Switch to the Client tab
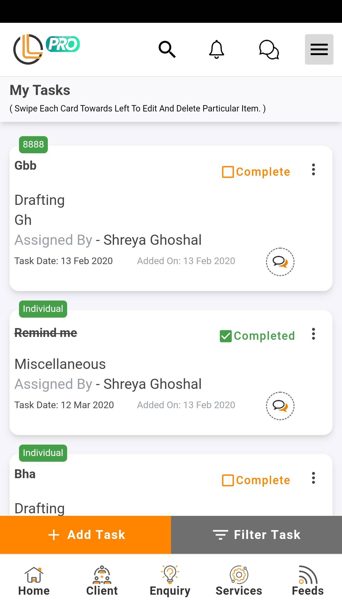This screenshot has height=608, width=342. (102, 581)
